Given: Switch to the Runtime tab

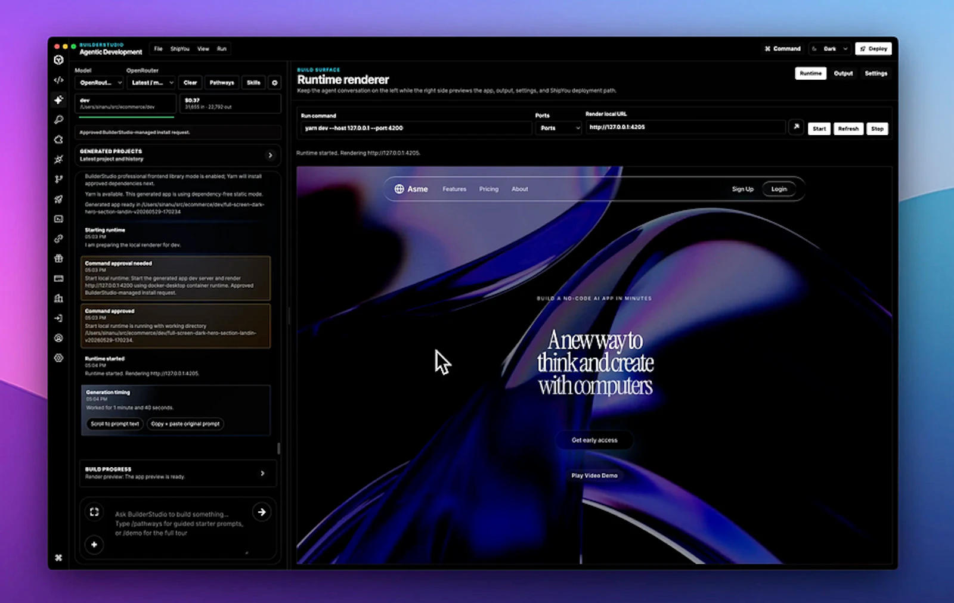Looking at the screenshot, I should click(x=810, y=73).
